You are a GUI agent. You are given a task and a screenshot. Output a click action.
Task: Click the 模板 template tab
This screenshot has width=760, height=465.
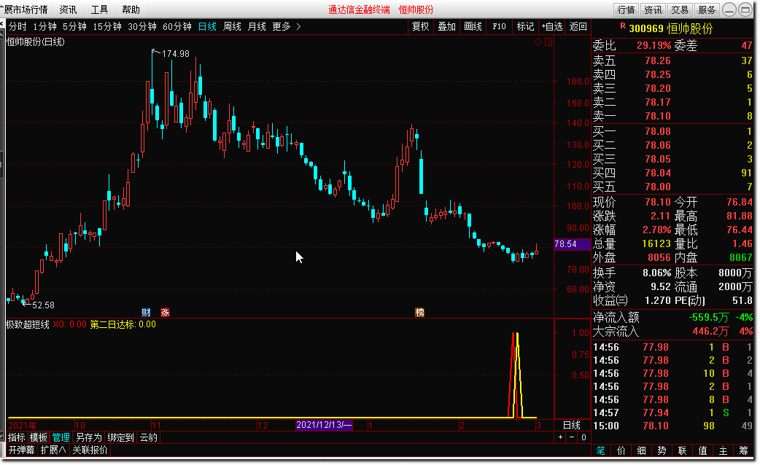38,437
